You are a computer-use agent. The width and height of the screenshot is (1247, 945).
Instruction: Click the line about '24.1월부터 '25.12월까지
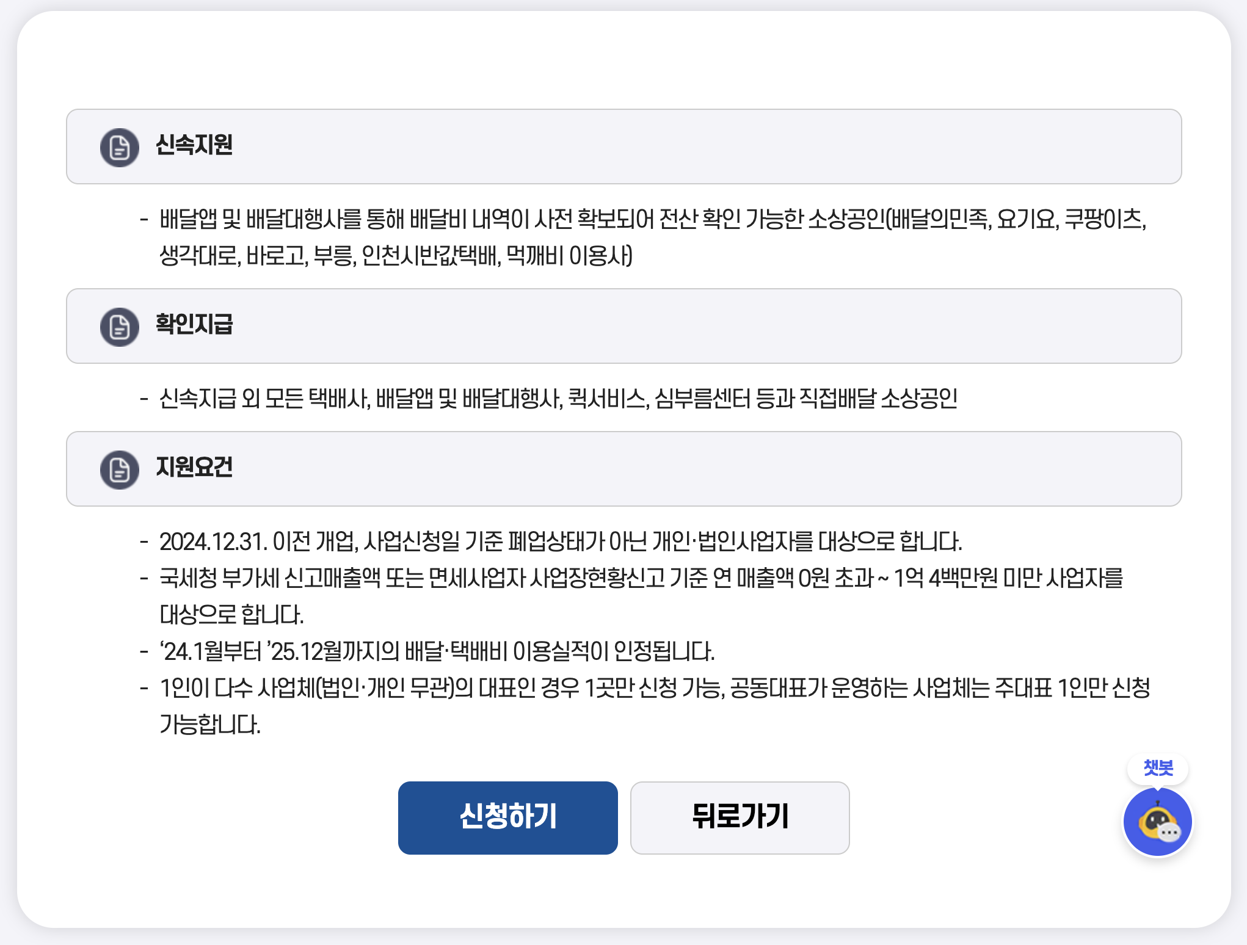437,651
